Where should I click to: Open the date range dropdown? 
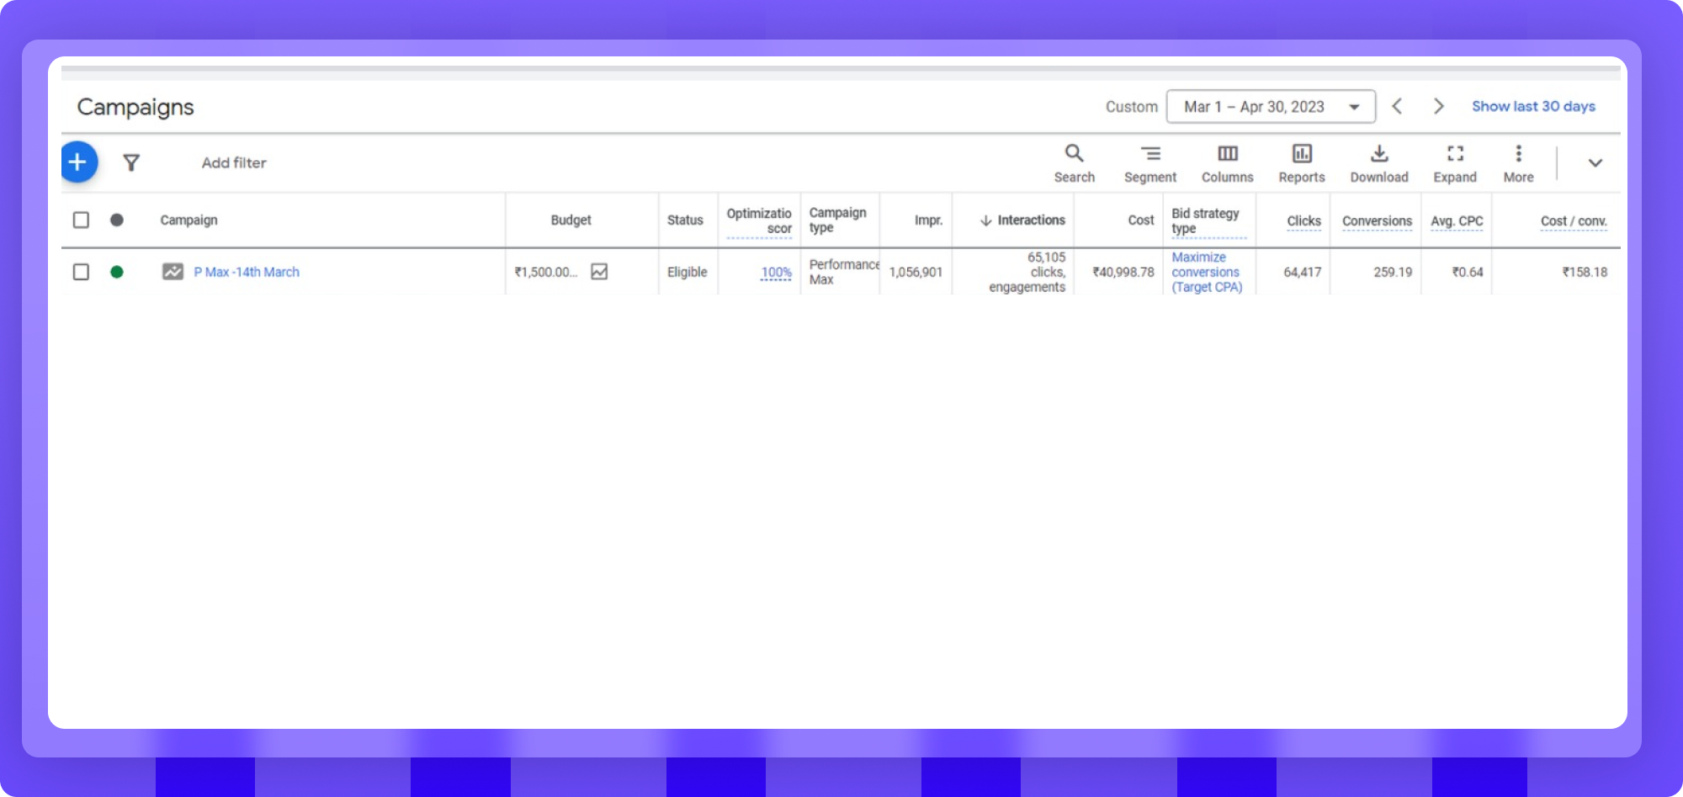pos(1271,107)
